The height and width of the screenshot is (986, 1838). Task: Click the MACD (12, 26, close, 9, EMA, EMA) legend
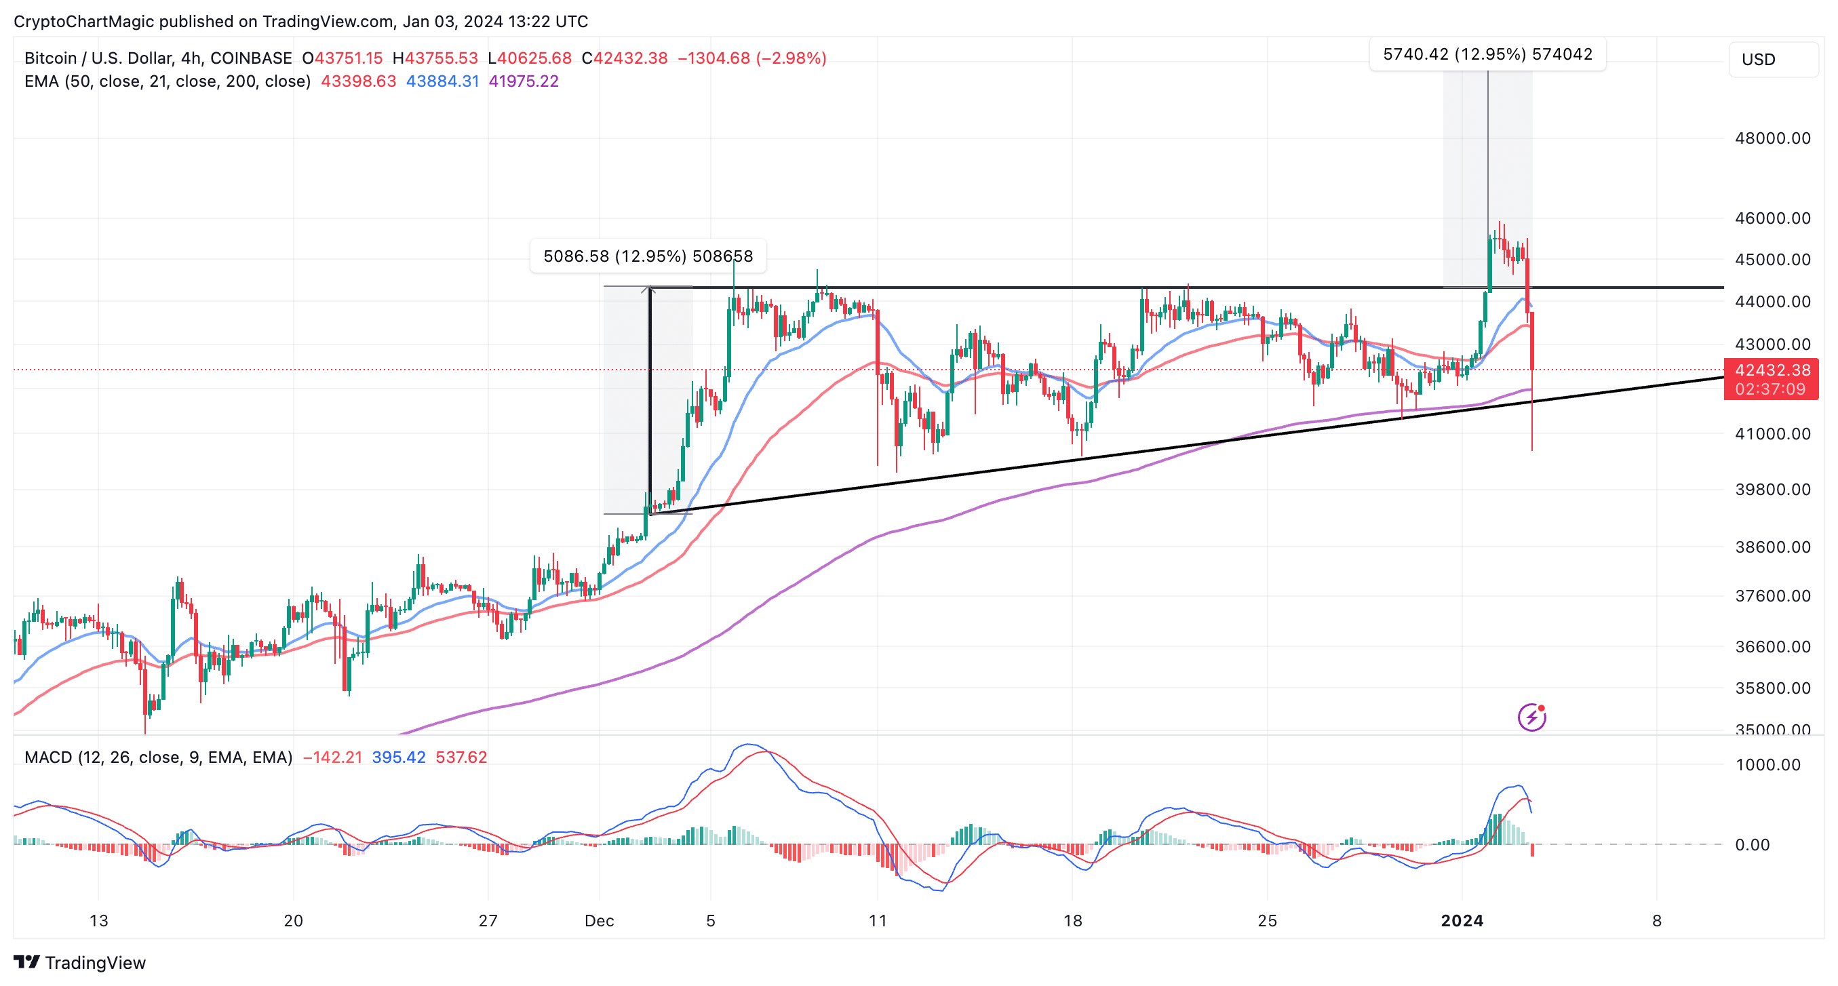pos(159,757)
